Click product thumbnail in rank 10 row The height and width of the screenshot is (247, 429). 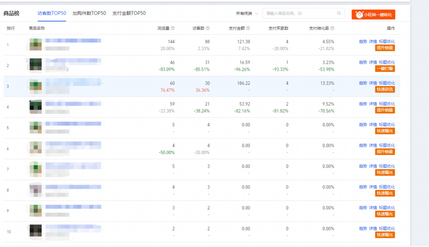click(36, 231)
